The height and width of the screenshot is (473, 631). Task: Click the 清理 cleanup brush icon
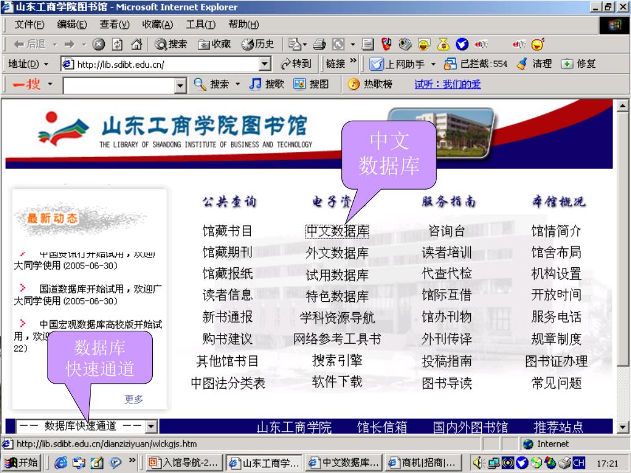click(x=522, y=64)
